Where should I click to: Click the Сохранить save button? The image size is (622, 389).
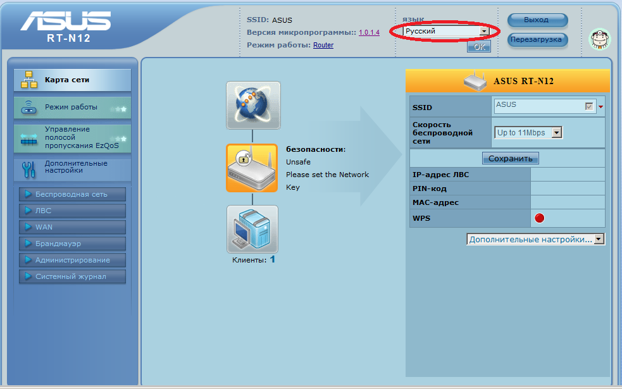511,158
